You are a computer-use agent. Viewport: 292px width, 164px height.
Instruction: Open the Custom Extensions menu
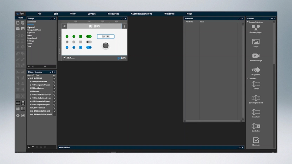pyautogui.click(x=141, y=14)
